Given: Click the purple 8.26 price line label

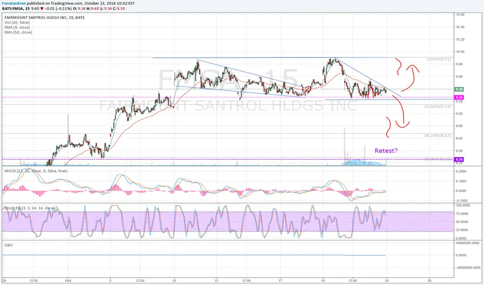Looking at the screenshot, I should tap(459, 160).
